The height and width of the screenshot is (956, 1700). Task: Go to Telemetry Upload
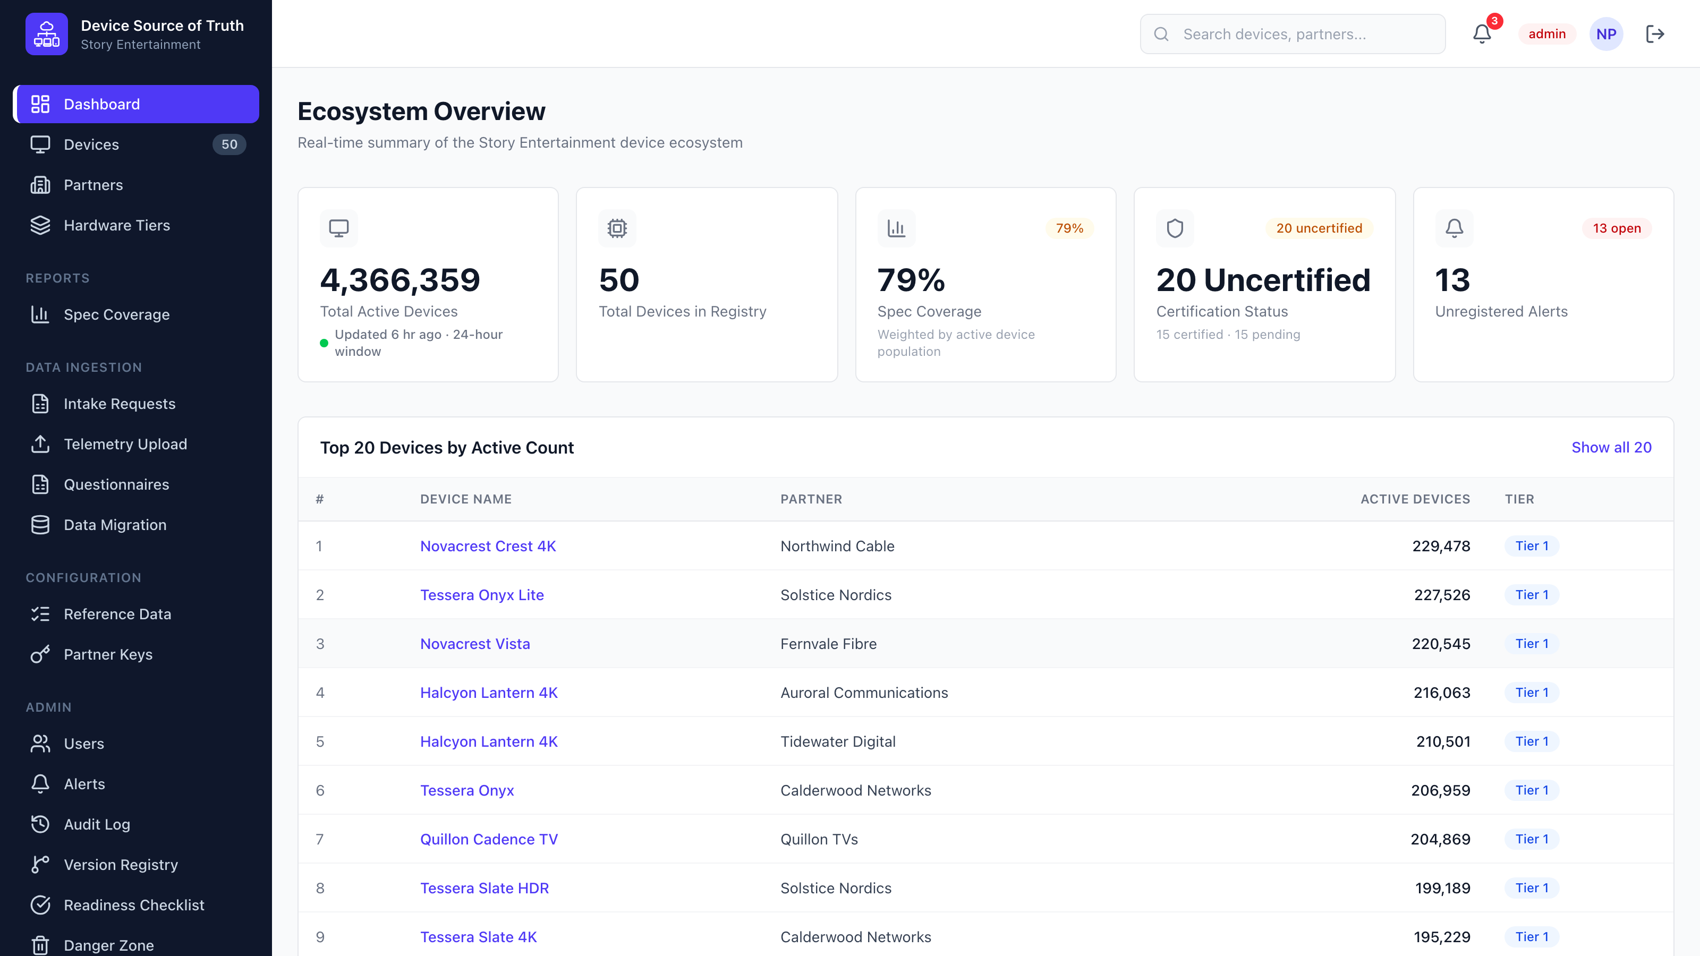[136, 444]
